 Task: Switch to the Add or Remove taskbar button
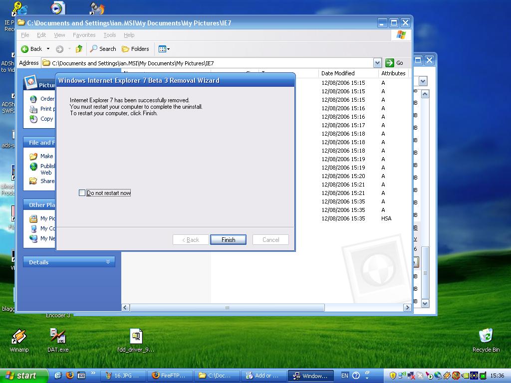[264, 376]
